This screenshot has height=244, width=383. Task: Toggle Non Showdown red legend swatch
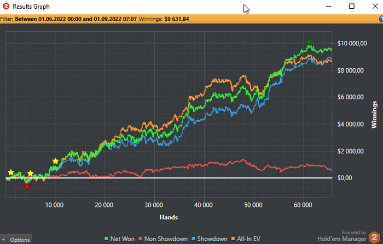pyautogui.click(x=140, y=239)
